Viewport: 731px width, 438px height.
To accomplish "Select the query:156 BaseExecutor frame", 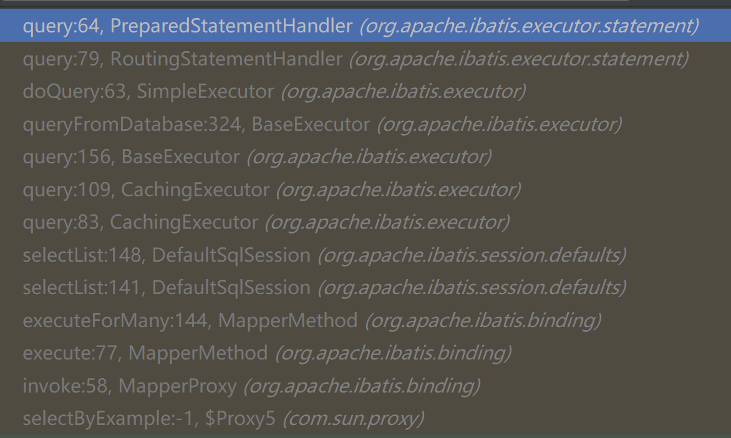I will pyautogui.click(x=131, y=157).
